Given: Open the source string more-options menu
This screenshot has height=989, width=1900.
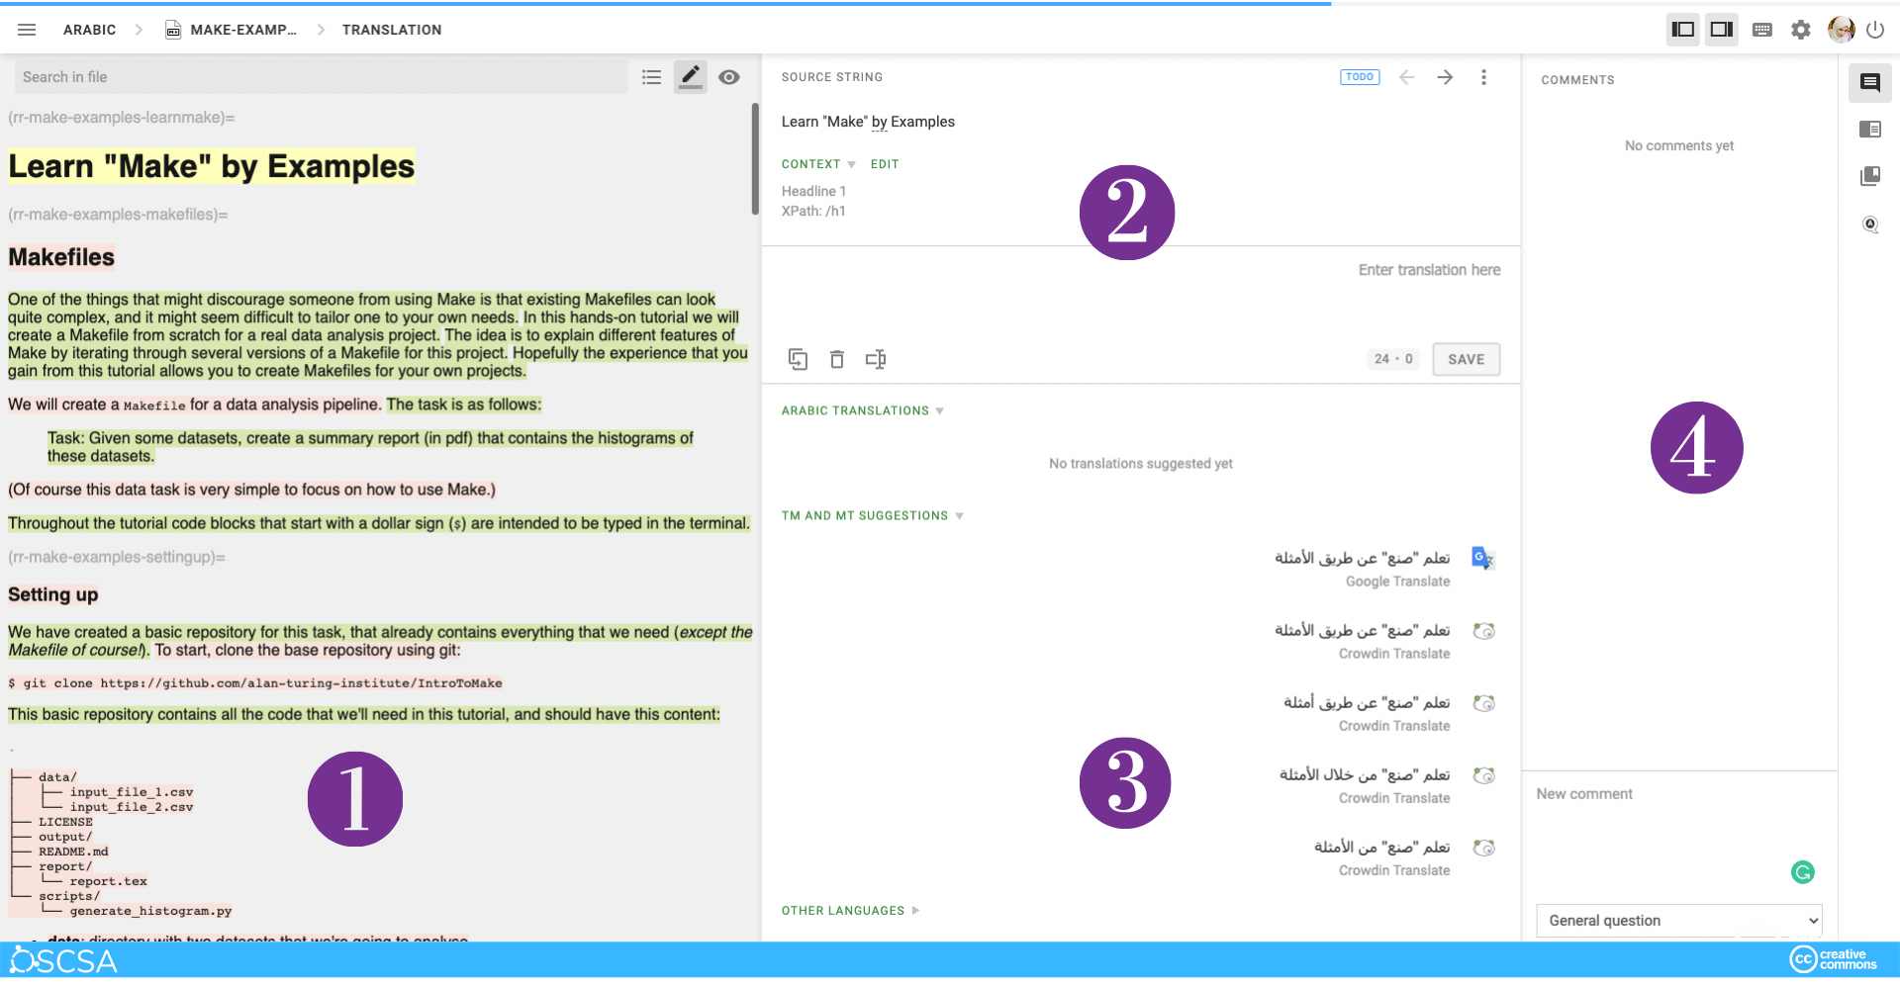Looking at the screenshot, I should (x=1483, y=77).
